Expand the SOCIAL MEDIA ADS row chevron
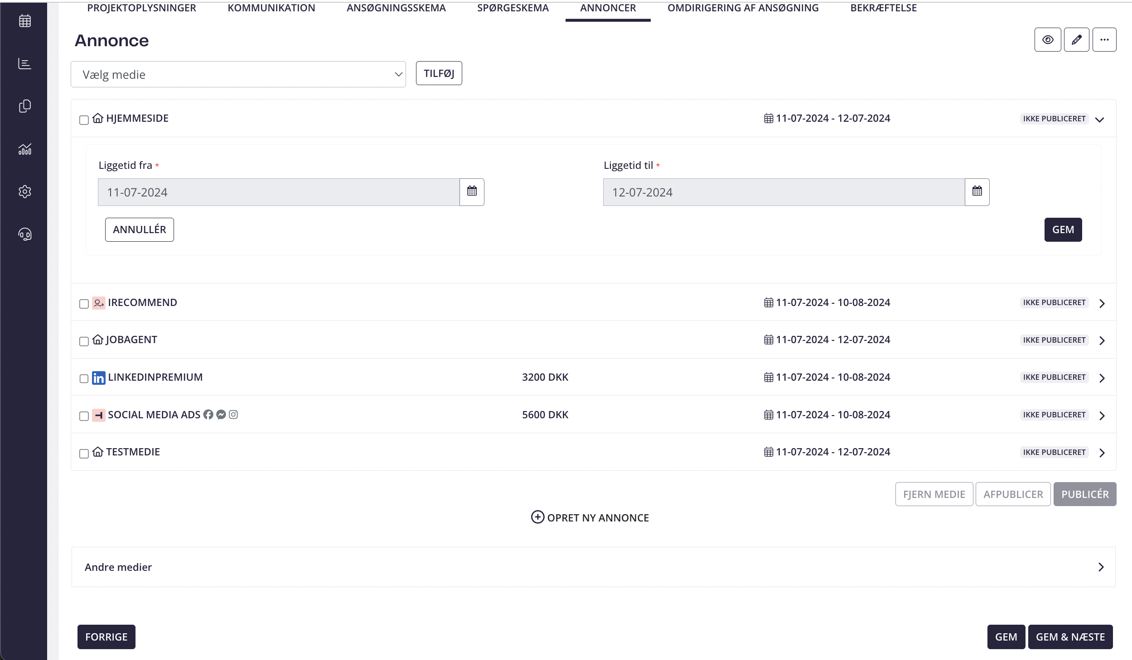This screenshot has height=660, width=1132. [x=1102, y=416]
